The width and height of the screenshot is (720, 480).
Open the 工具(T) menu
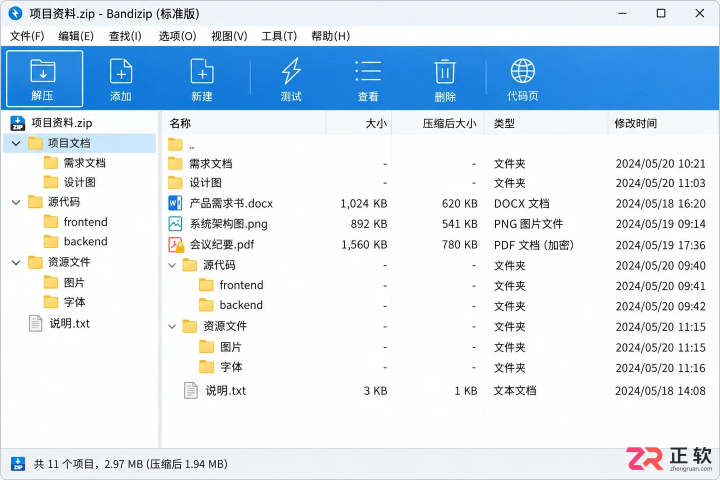click(279, 36)
